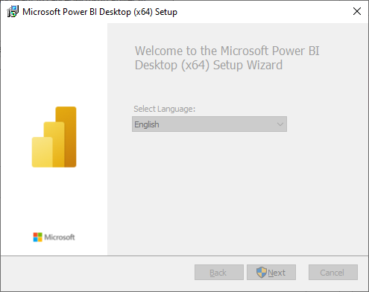The height and width of the screenshot is (292, 369).
Task: Click the Welcome Setup Wizard heading
Action: 227,58
